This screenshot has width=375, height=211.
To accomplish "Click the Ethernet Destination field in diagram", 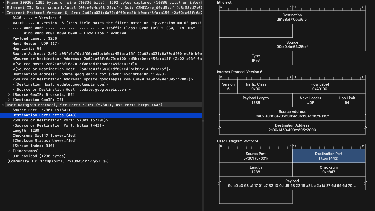I will point(292,17).
